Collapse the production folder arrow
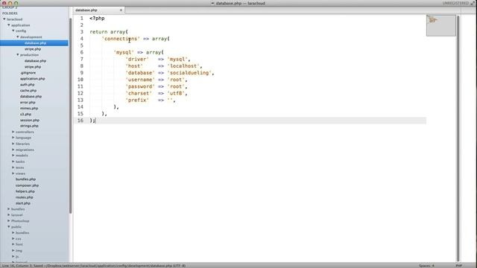Viewport: 477px width, 268px height. (18, 54)
